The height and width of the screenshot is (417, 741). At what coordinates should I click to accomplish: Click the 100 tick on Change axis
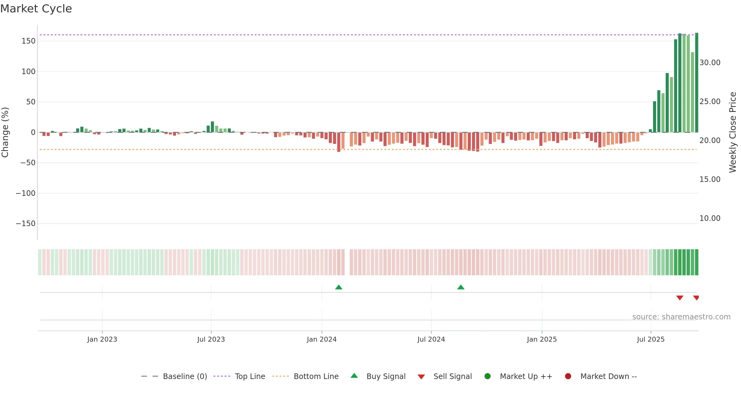point(28,71)
